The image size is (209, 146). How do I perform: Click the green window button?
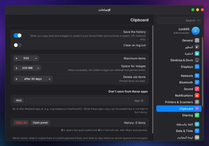(x=193, y=10)
